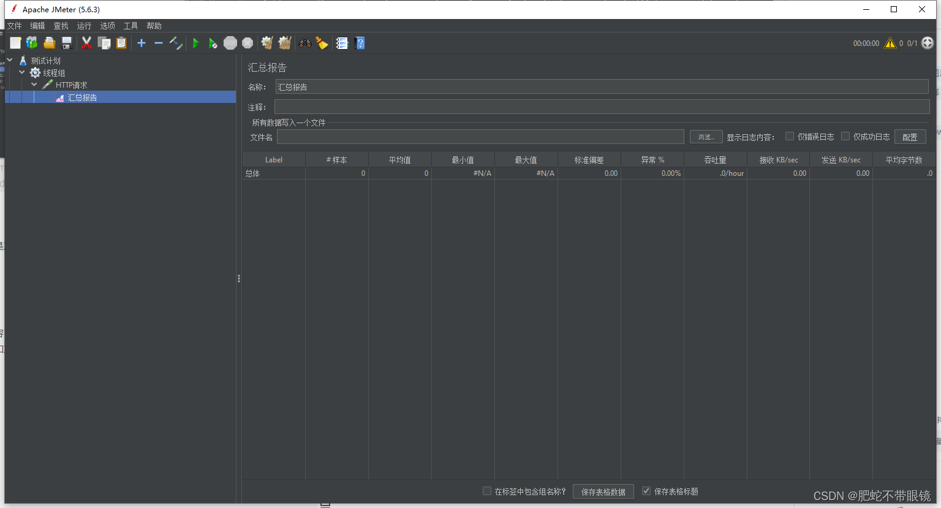Click the 吞吐量 column header
Image resolution: width=941 pixels, height=508 pixels.
[715, 159]
